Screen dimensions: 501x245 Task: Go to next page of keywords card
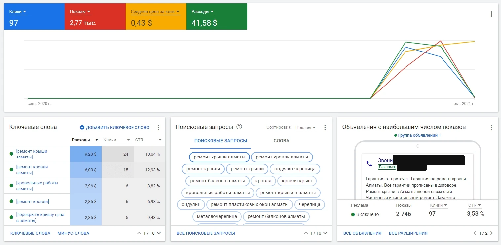(159, 233)
